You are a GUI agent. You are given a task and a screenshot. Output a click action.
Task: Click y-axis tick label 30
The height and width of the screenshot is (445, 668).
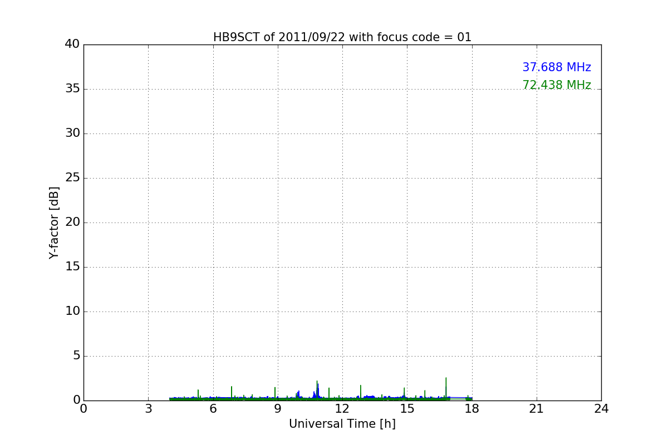[x=72, y=133]
